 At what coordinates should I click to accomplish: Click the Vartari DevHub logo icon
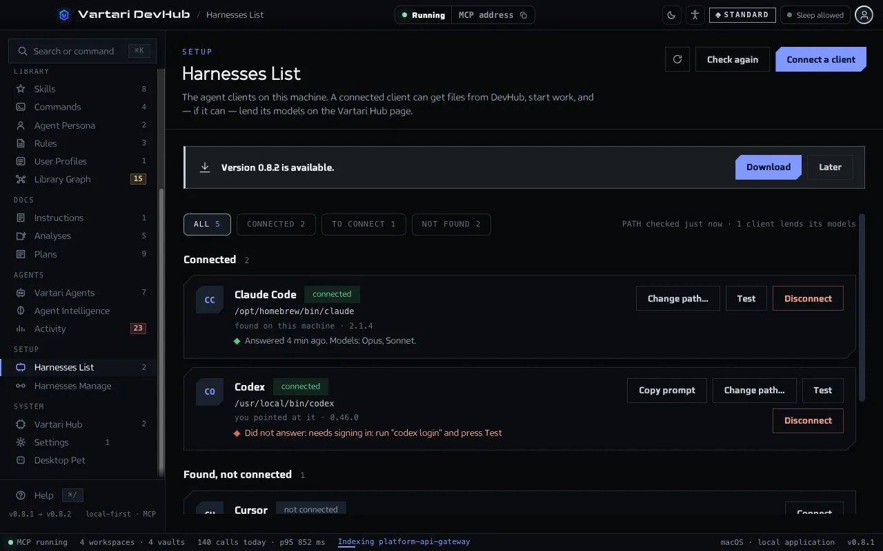(x=64, y=14)
